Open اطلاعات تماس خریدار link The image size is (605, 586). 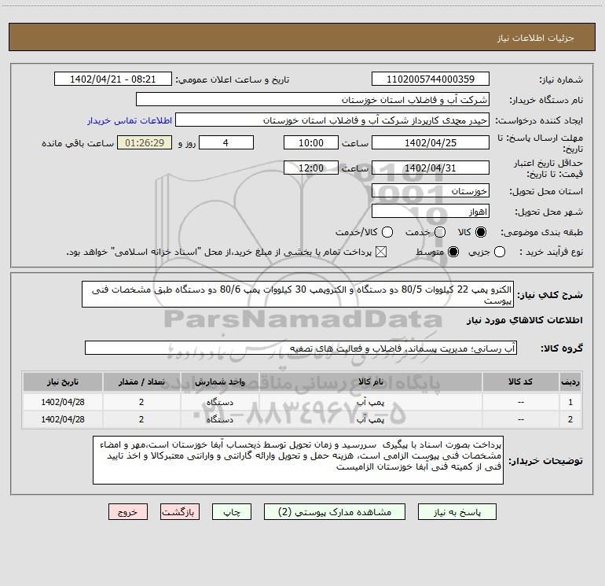click(x=130, y=120)
